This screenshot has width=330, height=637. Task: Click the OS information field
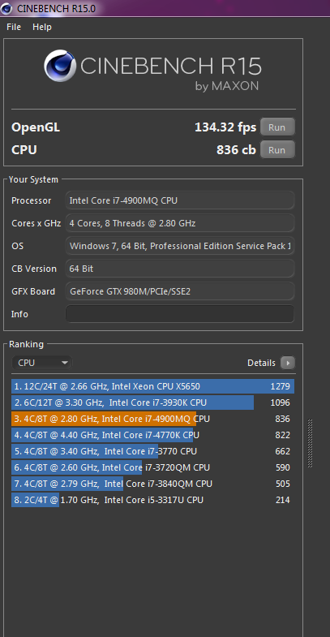pyautogui.click(x=180, y=246)
